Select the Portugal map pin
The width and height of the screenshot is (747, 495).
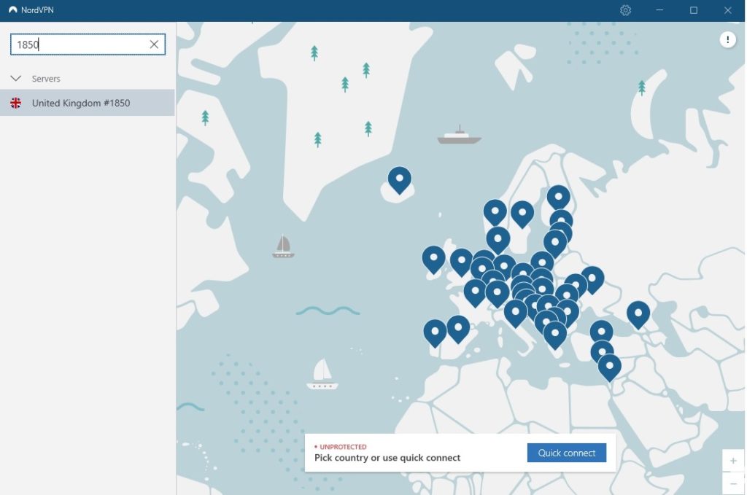[x=435, y=332]
